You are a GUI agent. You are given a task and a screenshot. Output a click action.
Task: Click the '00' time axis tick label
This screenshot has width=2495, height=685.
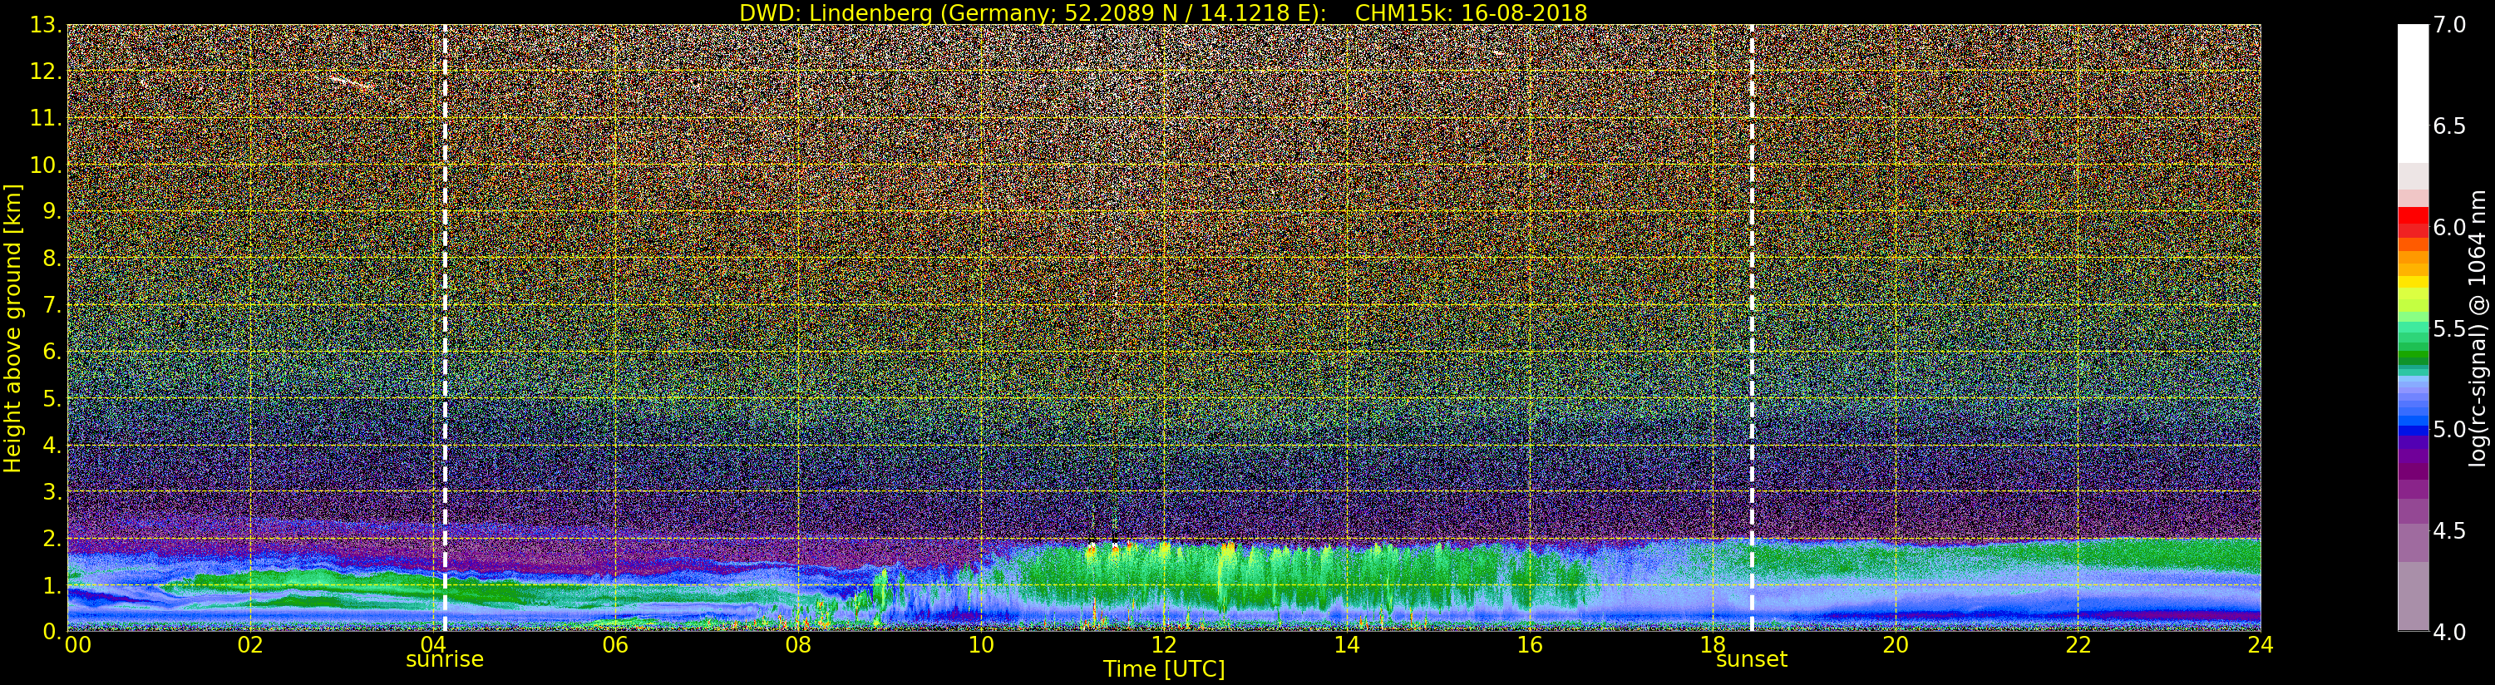(77, 645)
